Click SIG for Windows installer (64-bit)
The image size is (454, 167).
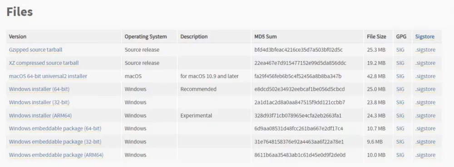pos(400,89)
